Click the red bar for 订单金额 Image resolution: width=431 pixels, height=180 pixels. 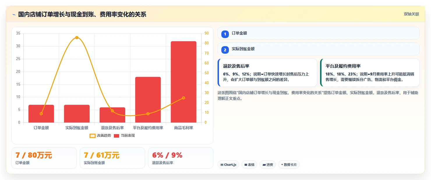click(41, 114)
